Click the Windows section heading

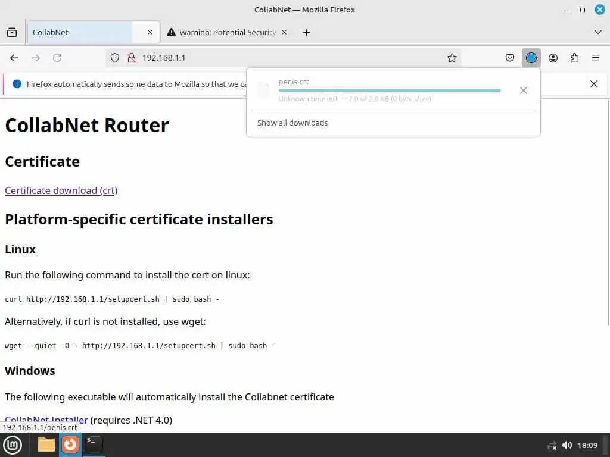tap(30, 371)
